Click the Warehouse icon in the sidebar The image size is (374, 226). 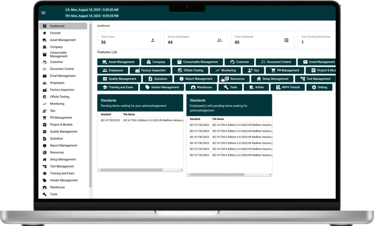[x=44, y=187]
